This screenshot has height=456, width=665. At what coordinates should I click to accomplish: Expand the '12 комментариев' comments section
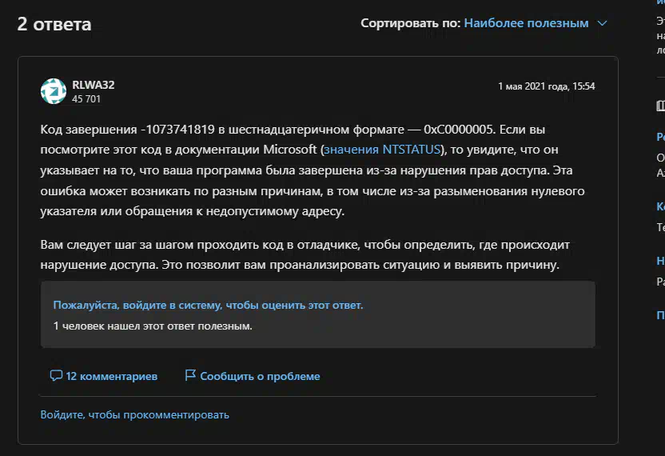tap(111, 375)
